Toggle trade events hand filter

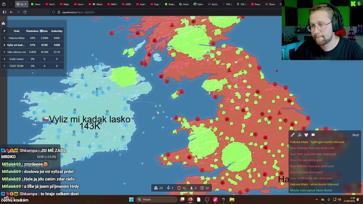299,135
